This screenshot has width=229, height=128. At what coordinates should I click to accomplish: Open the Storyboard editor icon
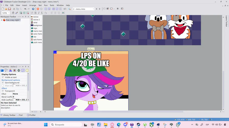(46, 9)
